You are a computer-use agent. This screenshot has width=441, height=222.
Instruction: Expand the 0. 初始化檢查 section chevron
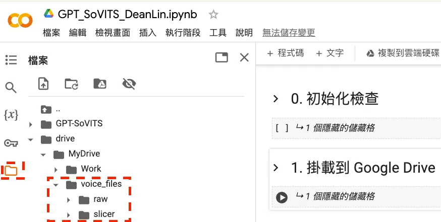click(275, 99)
